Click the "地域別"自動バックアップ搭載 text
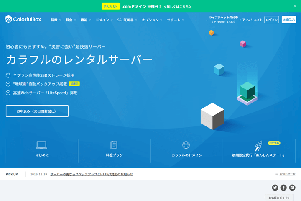 pos(40,84)
